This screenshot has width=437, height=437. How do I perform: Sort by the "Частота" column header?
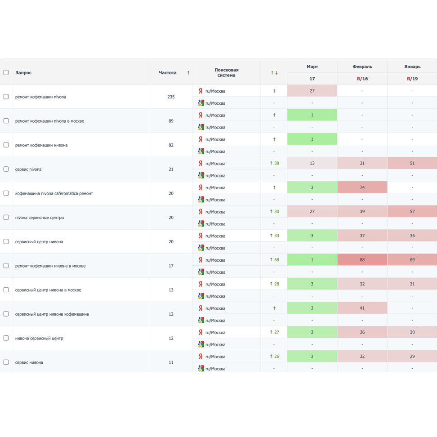tap(168, 73)
